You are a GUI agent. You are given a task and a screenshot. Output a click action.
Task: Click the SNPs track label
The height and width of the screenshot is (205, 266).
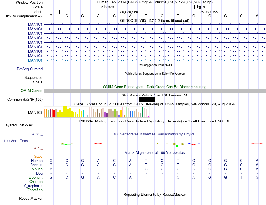(x=38, y=82)
